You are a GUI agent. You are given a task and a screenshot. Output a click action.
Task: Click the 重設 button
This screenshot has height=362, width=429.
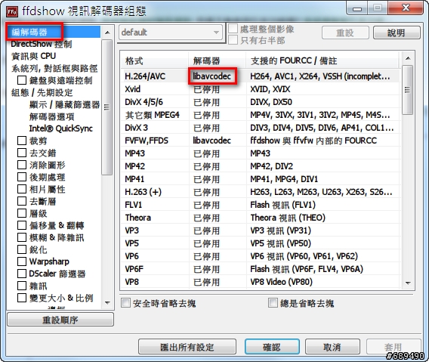pos(345,32)
